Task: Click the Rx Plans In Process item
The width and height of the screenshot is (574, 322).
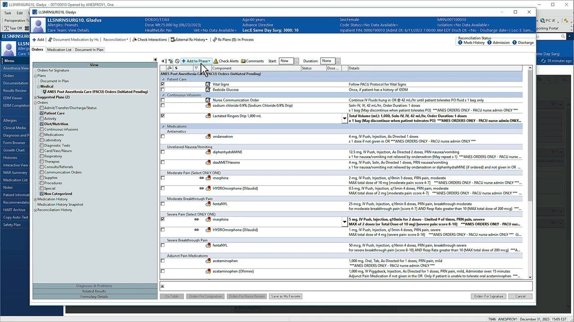Action: pyautogui.click(x=233, y=40)
